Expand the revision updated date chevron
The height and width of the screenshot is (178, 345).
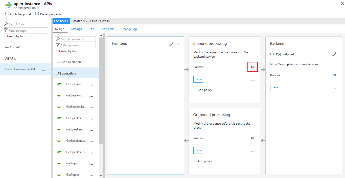coord(113,21)
